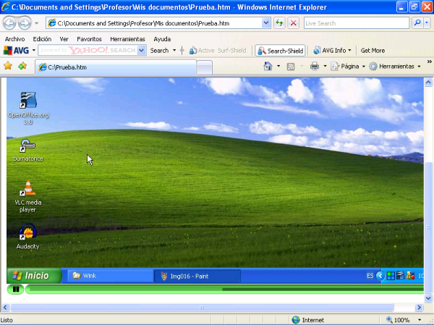
Task: Pause the video with the pause button
Action: [x=16, y=290]
